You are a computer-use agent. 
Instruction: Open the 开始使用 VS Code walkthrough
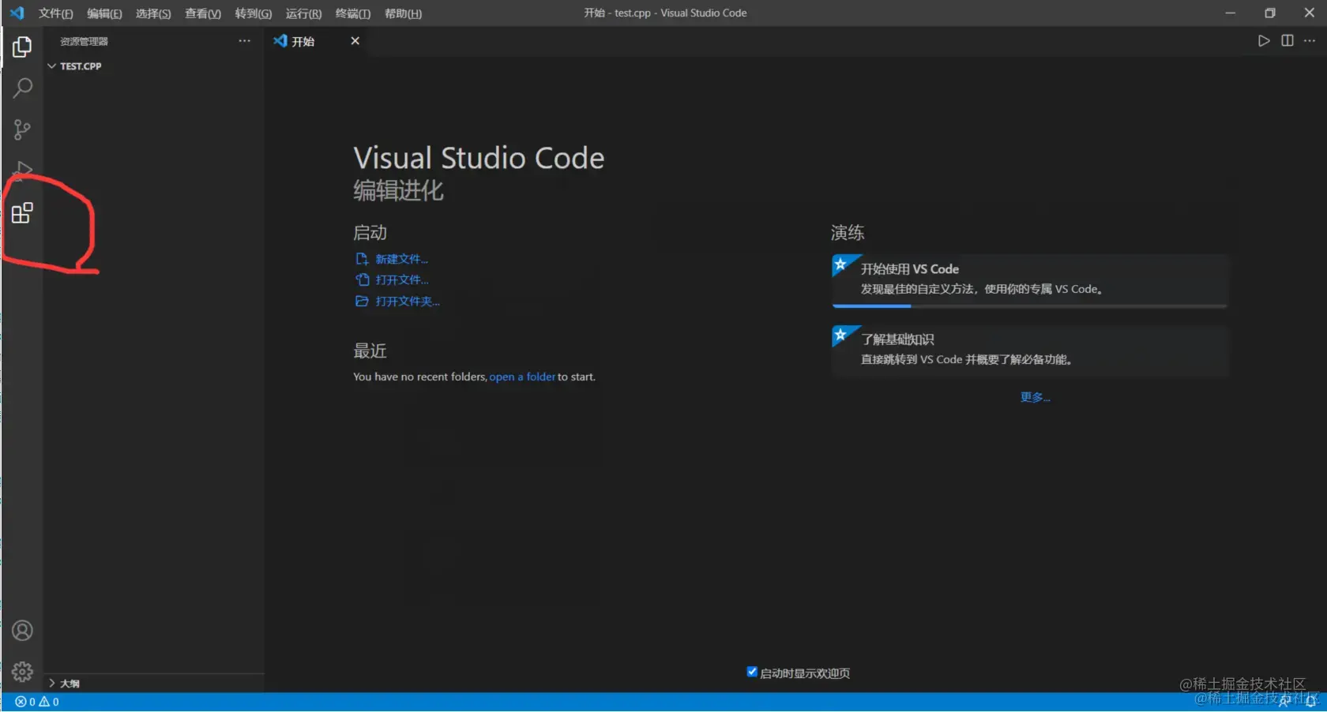tap(1030, 280)
